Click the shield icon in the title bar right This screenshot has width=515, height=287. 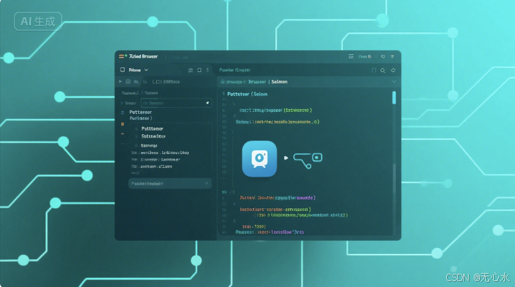(x=392, y=56)
